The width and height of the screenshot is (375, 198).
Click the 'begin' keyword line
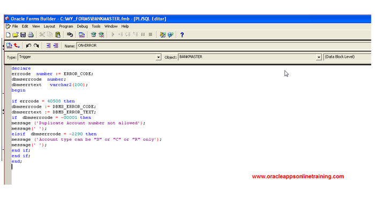pyautogui.click(x=18, y=90)
